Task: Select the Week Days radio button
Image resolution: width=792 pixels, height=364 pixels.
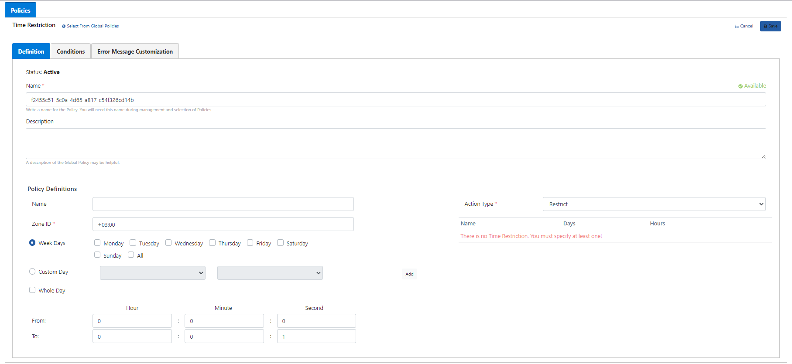Action: coord(32,243)
